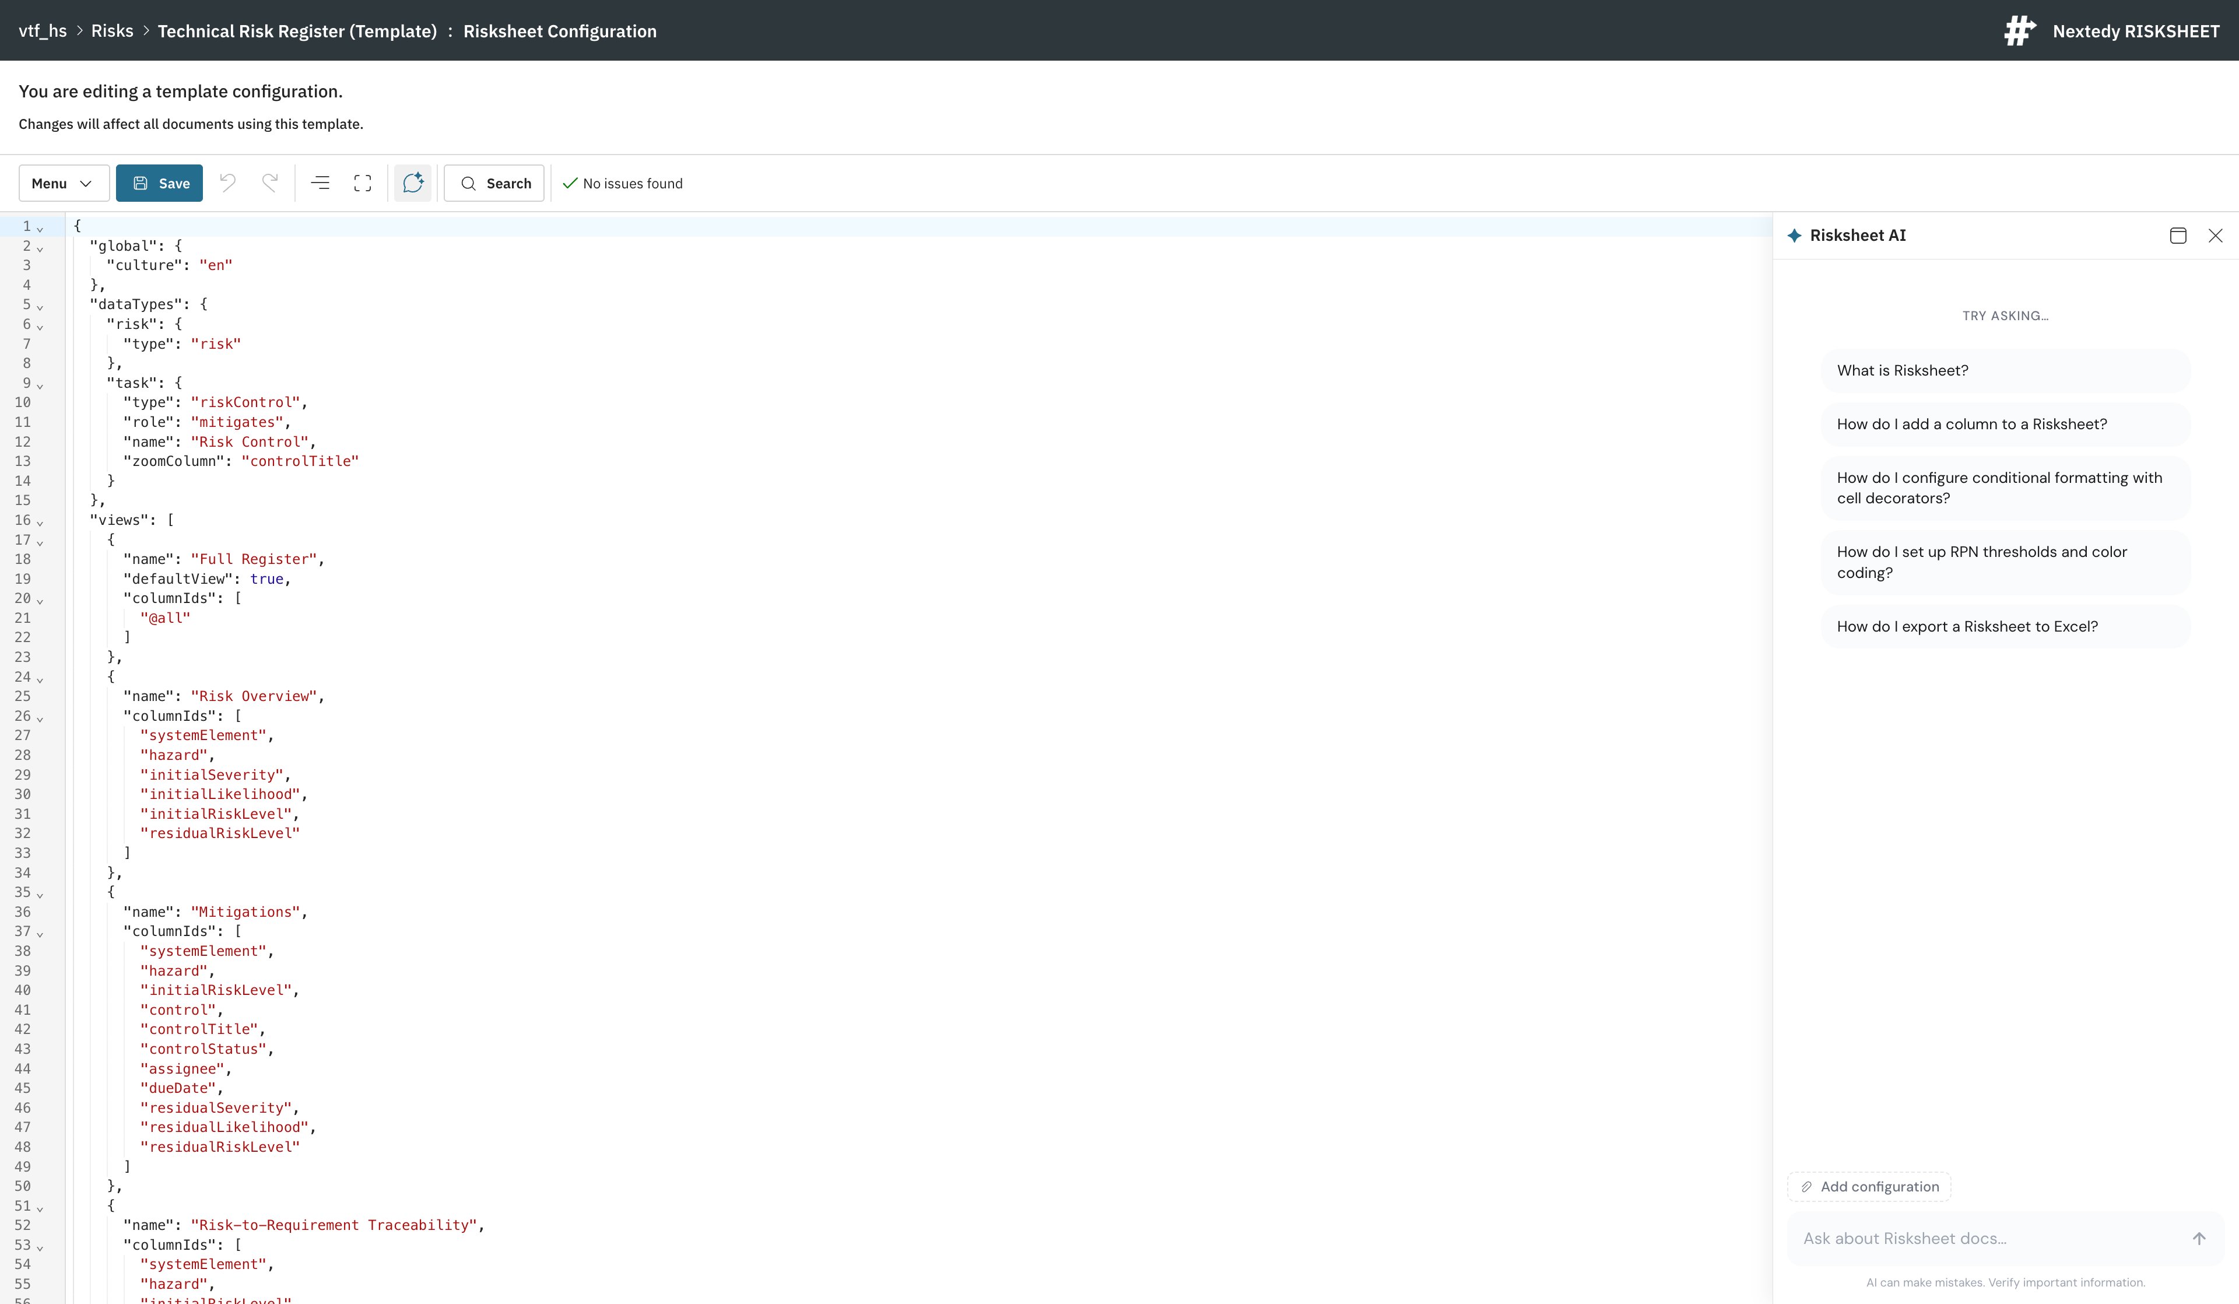Screen dimensions: 2239x1304
Task: Click the "Mitigations" view name
Action: pyautogui.click(x=245, y=911)
